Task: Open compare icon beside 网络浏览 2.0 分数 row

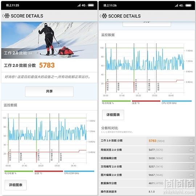Action: (x=191, y=150)
